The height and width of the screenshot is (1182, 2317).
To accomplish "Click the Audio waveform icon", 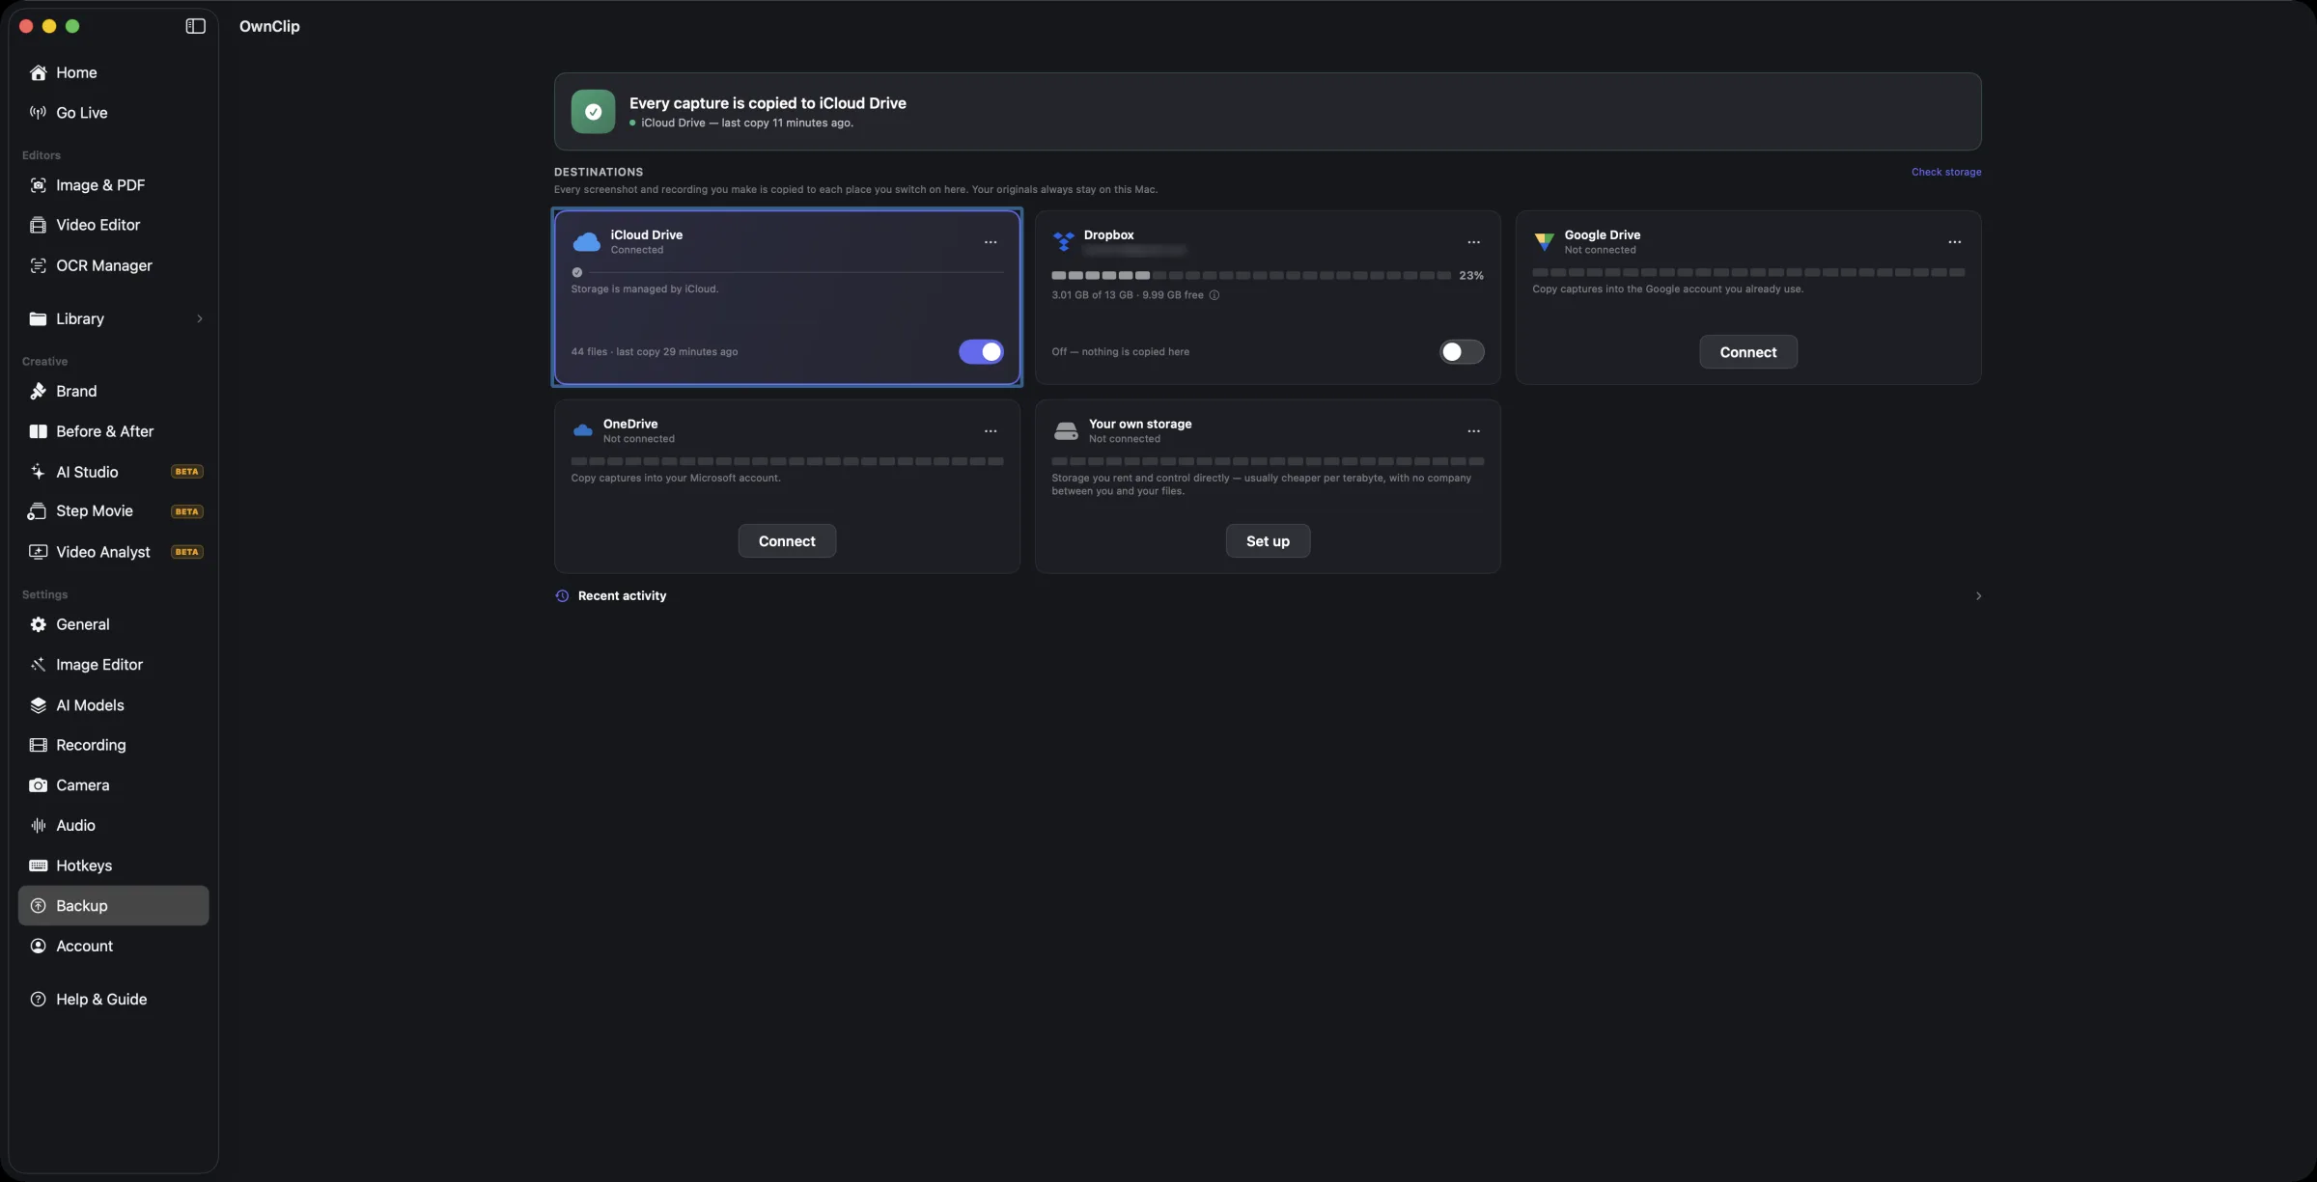I will 38,825.
